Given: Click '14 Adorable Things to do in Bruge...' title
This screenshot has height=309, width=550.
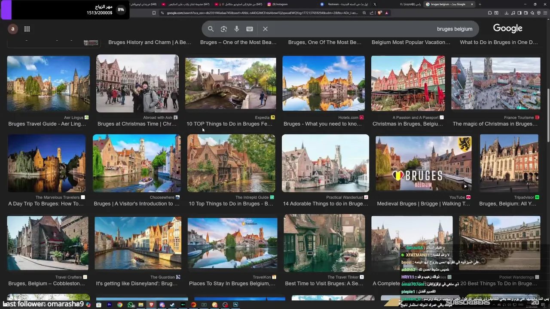Looking at the screenshot, I should pyautogui.click(x=326, y=204).
